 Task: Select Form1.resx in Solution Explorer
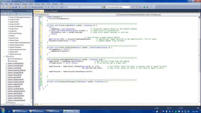click(x=14, y=61)
